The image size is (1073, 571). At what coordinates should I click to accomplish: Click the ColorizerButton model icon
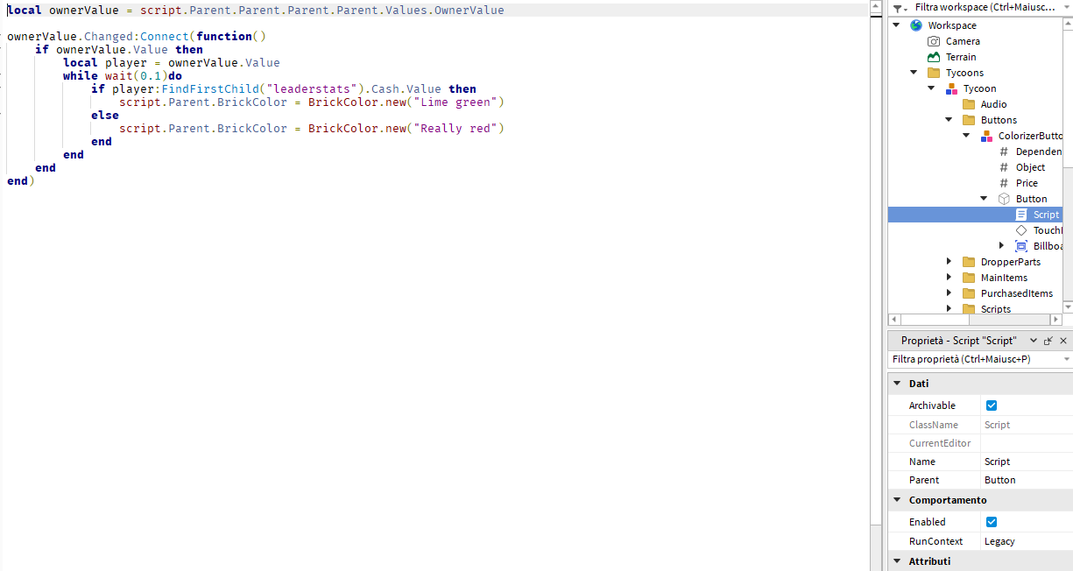tap(986, 136)
